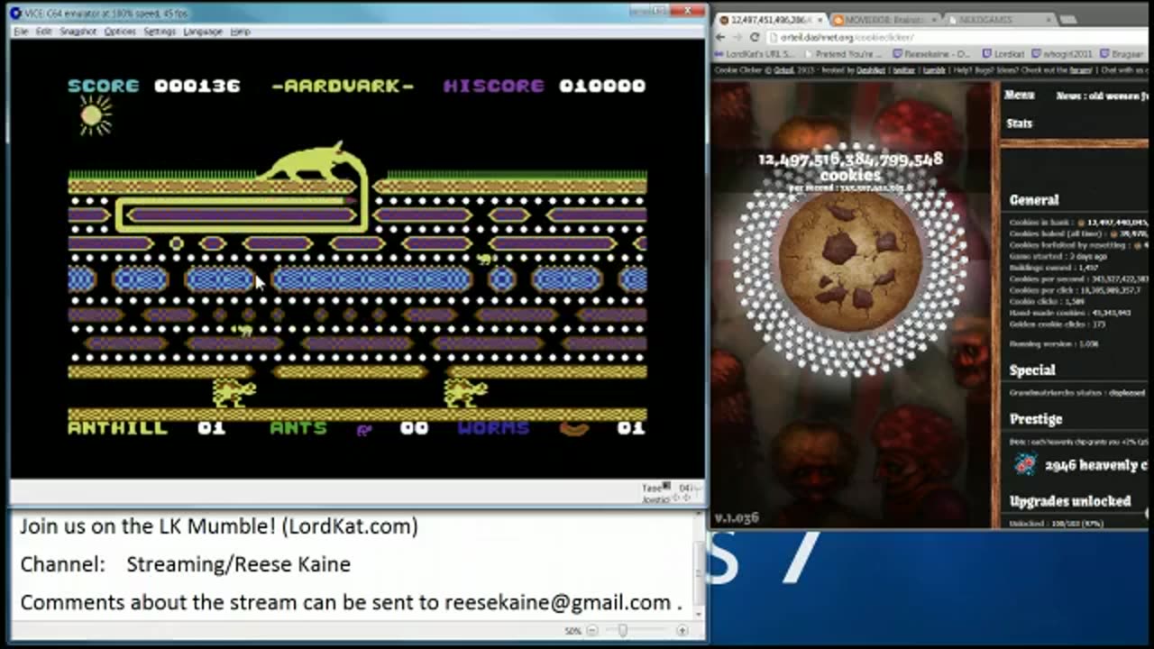Click the DashNet link in top bar
Image resolution: width=1154 pixels, height=649 pixels.
(x=871, y=69)
